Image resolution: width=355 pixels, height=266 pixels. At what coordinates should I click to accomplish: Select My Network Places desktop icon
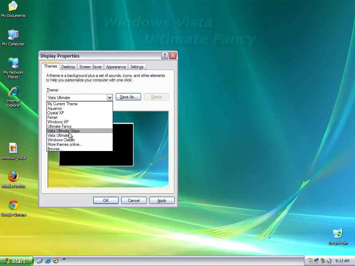(x=13, y=68)
